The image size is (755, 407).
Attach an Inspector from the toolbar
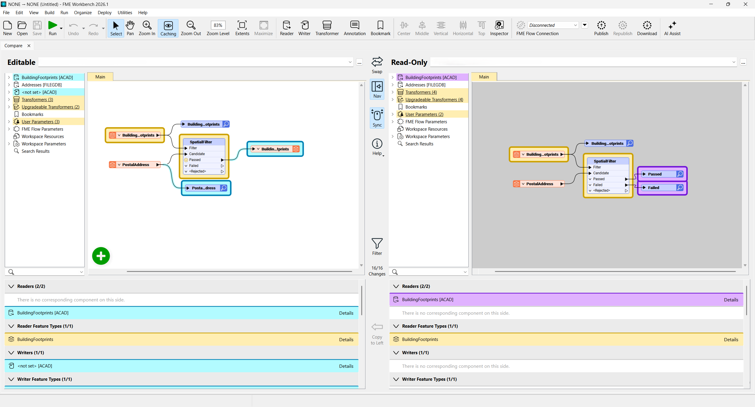pos(499,28)
